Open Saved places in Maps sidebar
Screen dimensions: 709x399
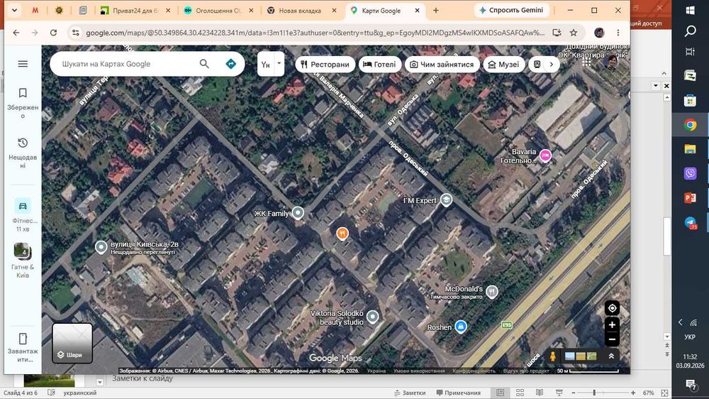tap(23, 102)
